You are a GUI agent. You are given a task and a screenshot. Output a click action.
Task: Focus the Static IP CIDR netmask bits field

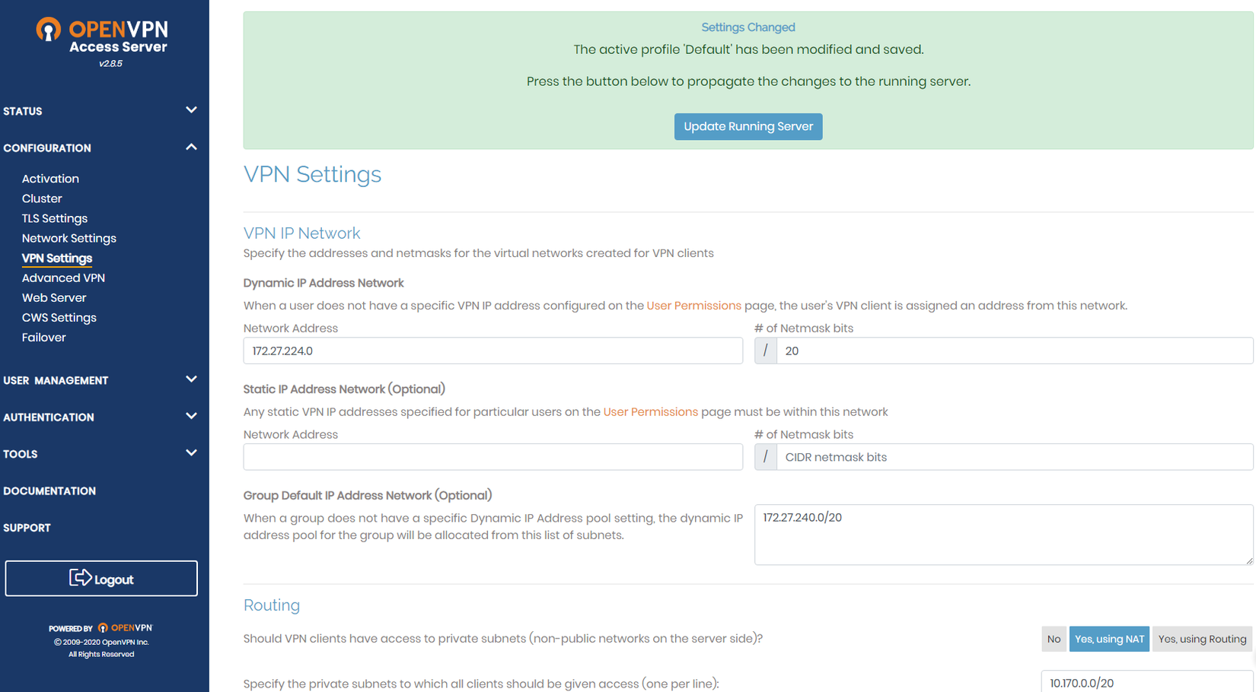tap(1015, 457)
